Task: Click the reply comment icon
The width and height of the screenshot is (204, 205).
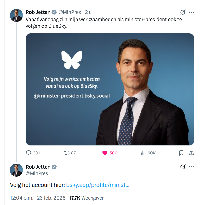Action: click(x=29, y=153)
